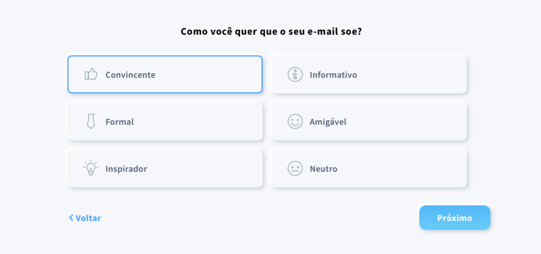Select the Convincente tone card
The image size is (541, 254).
[165, 74]
